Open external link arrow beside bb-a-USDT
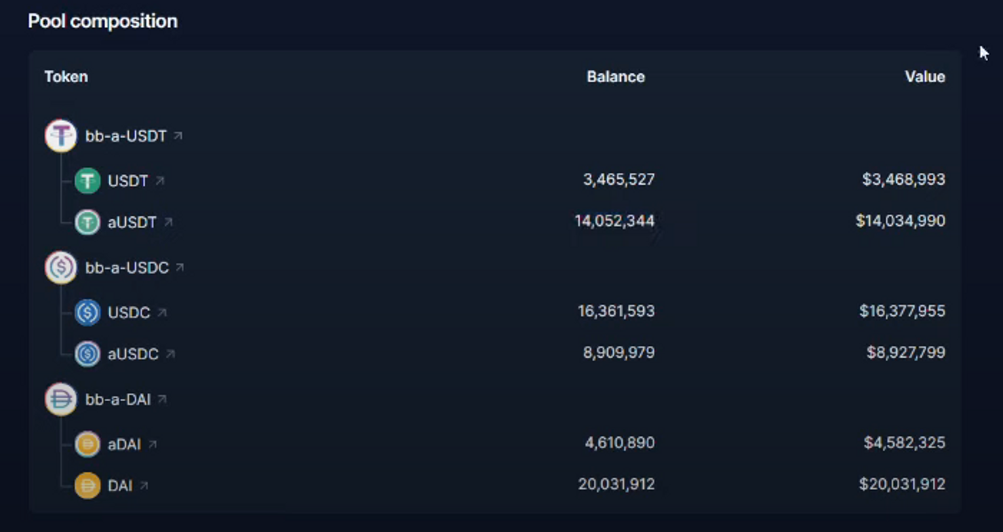1003x532 pixels. (x=178, y=136)
